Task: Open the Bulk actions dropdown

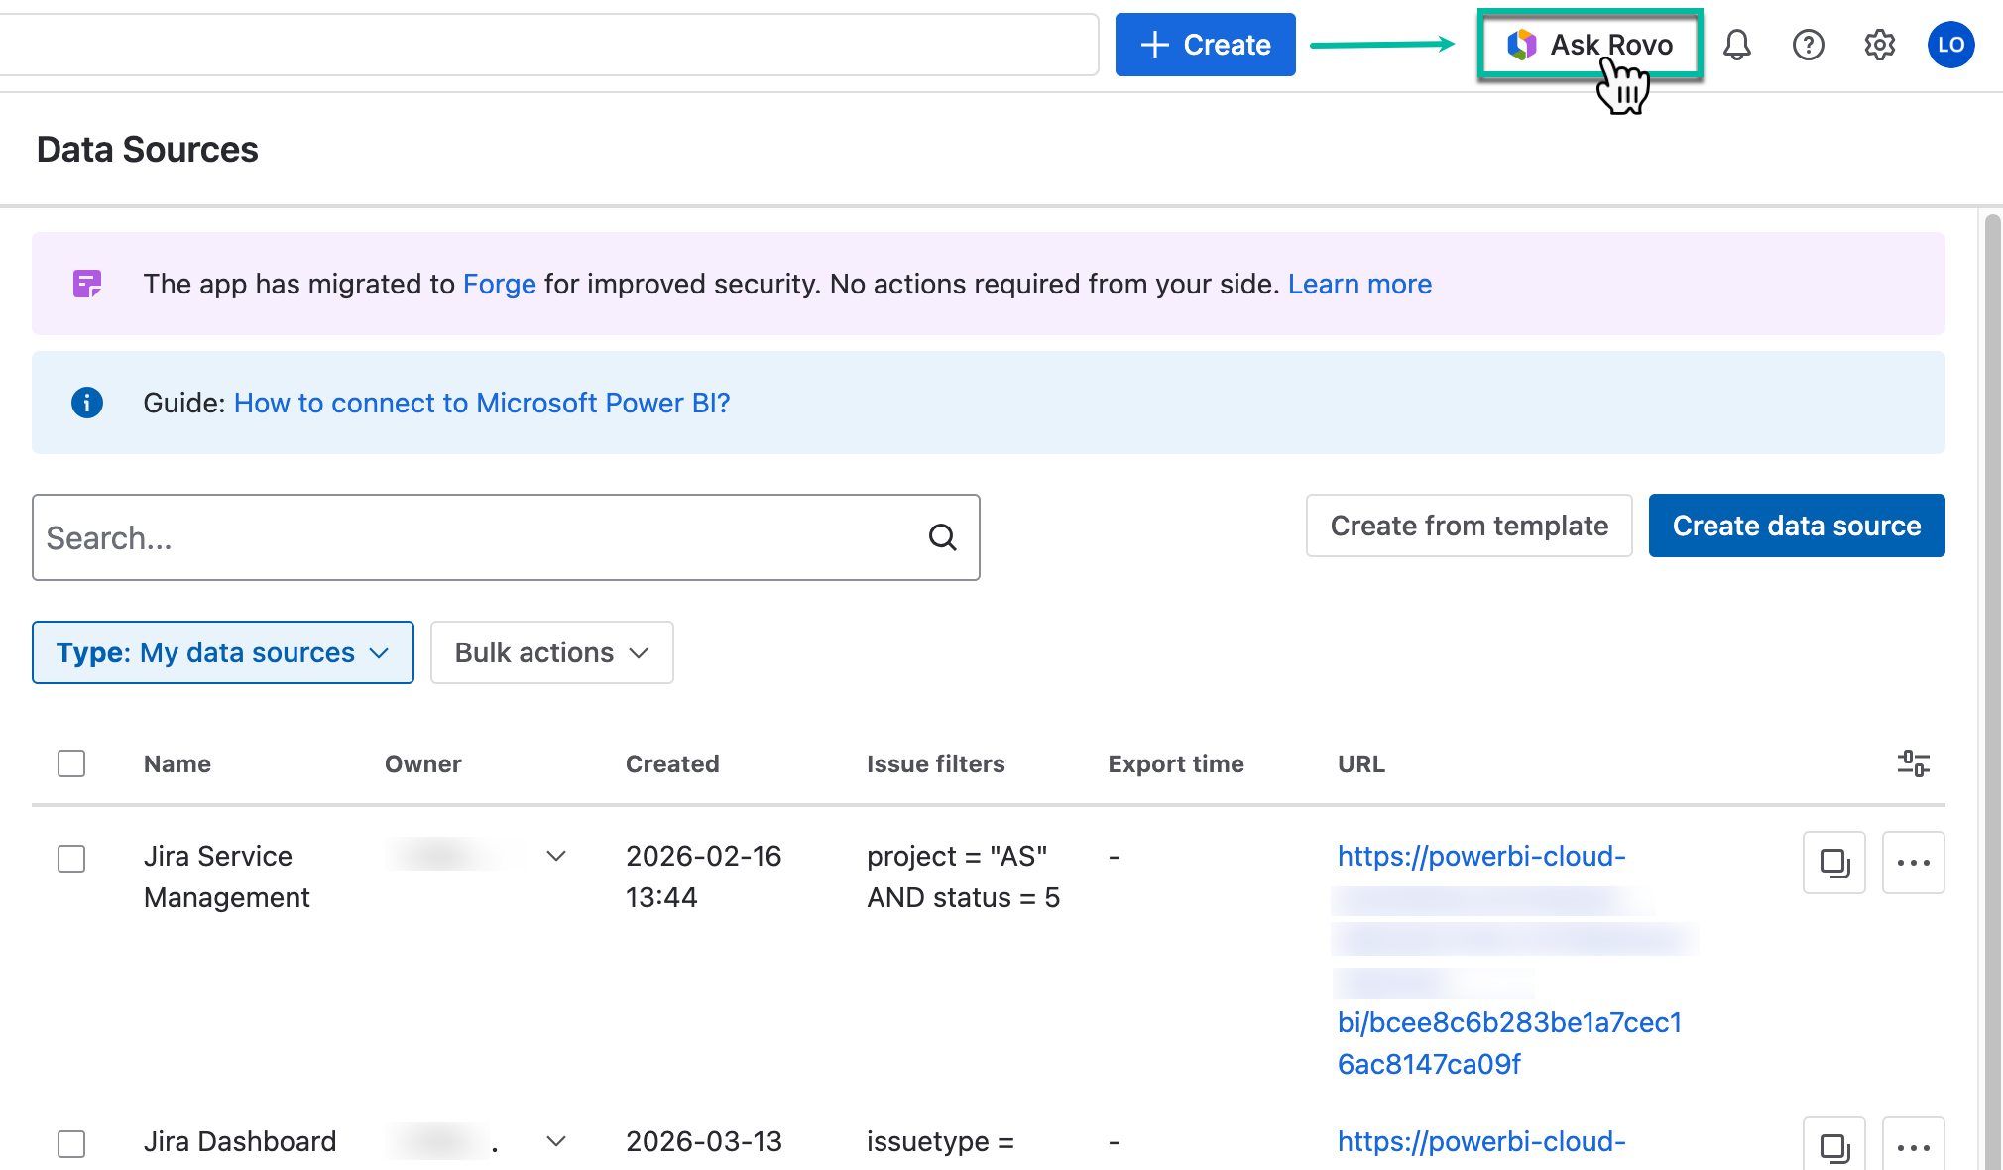Action: coord(552,652)
